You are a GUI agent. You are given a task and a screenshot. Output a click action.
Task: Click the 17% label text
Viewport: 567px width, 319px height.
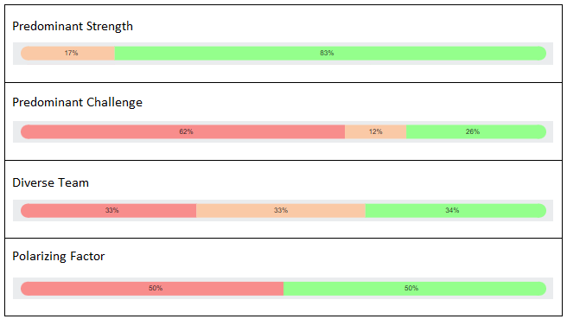coord(71,54)
